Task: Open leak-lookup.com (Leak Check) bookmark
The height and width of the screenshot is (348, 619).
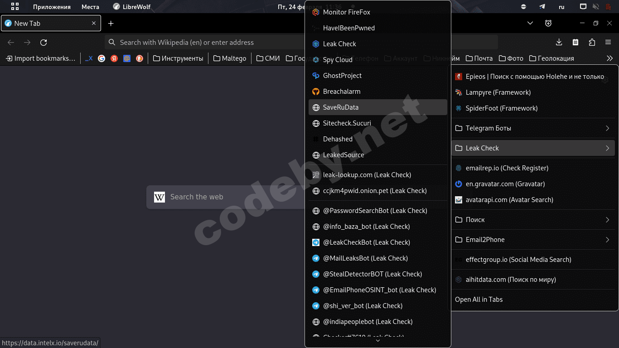Action: tap(378, 175)
